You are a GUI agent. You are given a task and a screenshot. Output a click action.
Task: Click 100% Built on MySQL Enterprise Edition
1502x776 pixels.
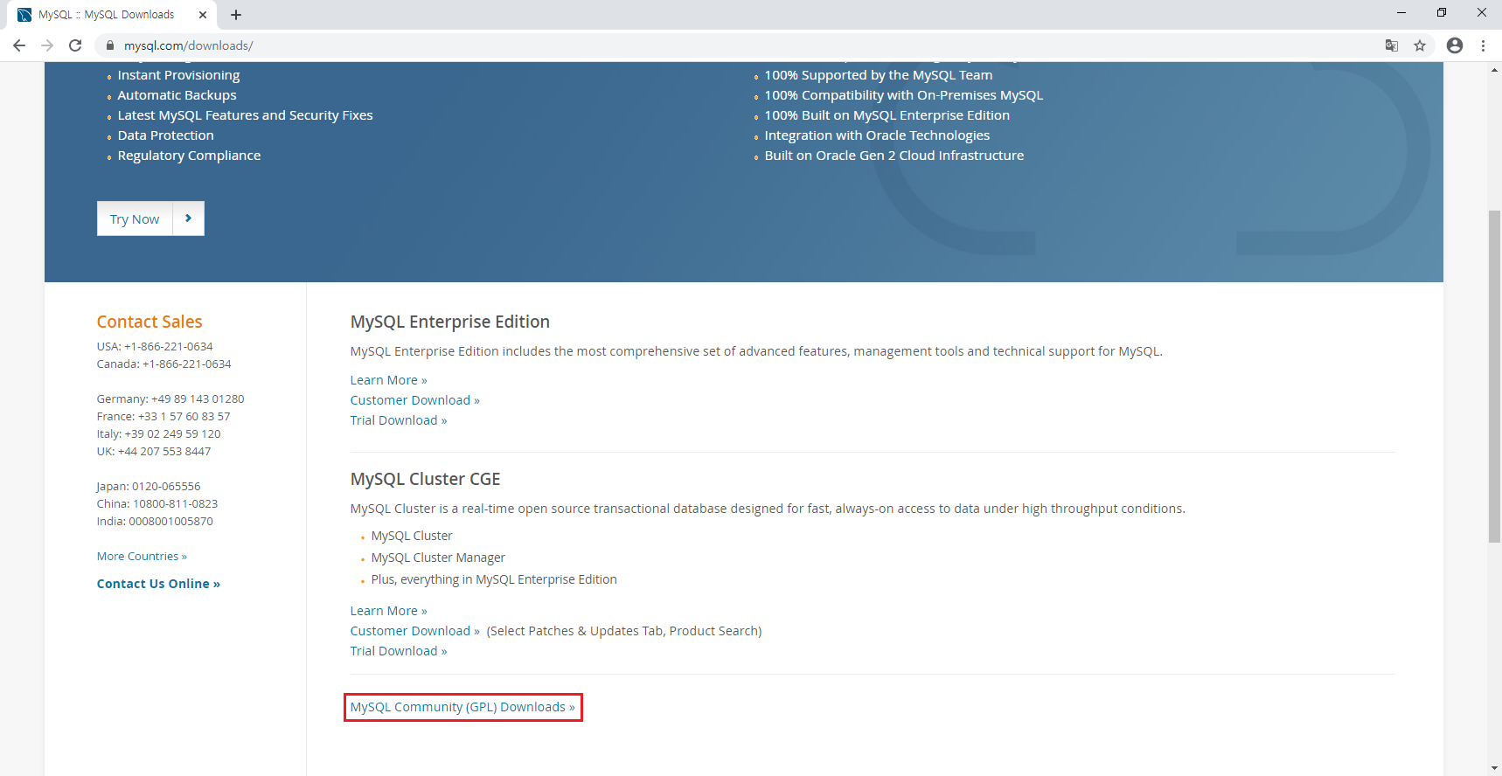(x=887, y=115)
